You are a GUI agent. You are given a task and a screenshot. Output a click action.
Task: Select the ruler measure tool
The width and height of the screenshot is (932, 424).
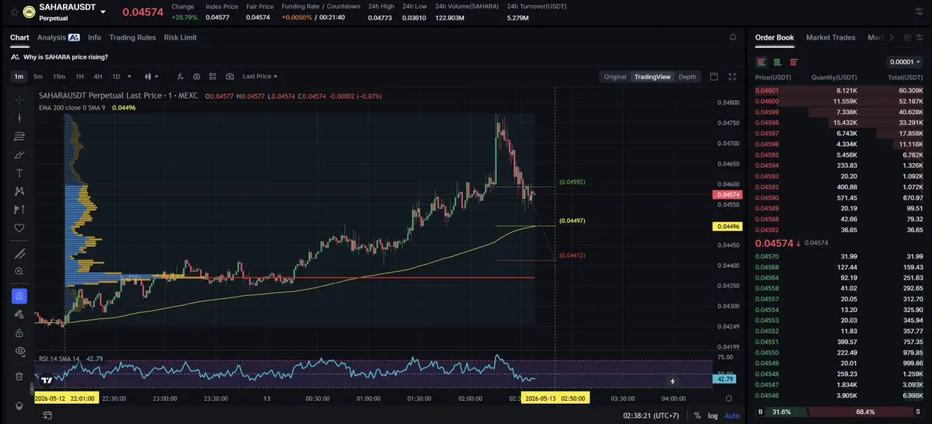[19, 253]
